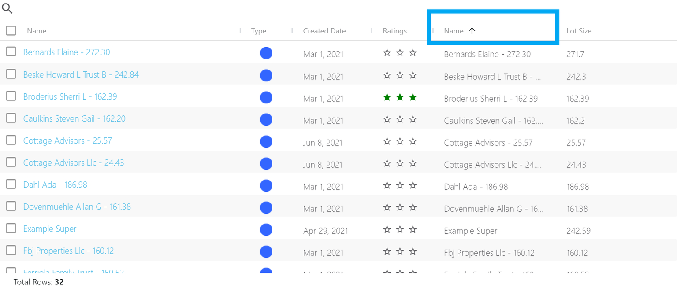Click the blue Type icon for Dahl Ada
Image resolution: width=677 pixels, height=288 pixels.
coord(266,185)
